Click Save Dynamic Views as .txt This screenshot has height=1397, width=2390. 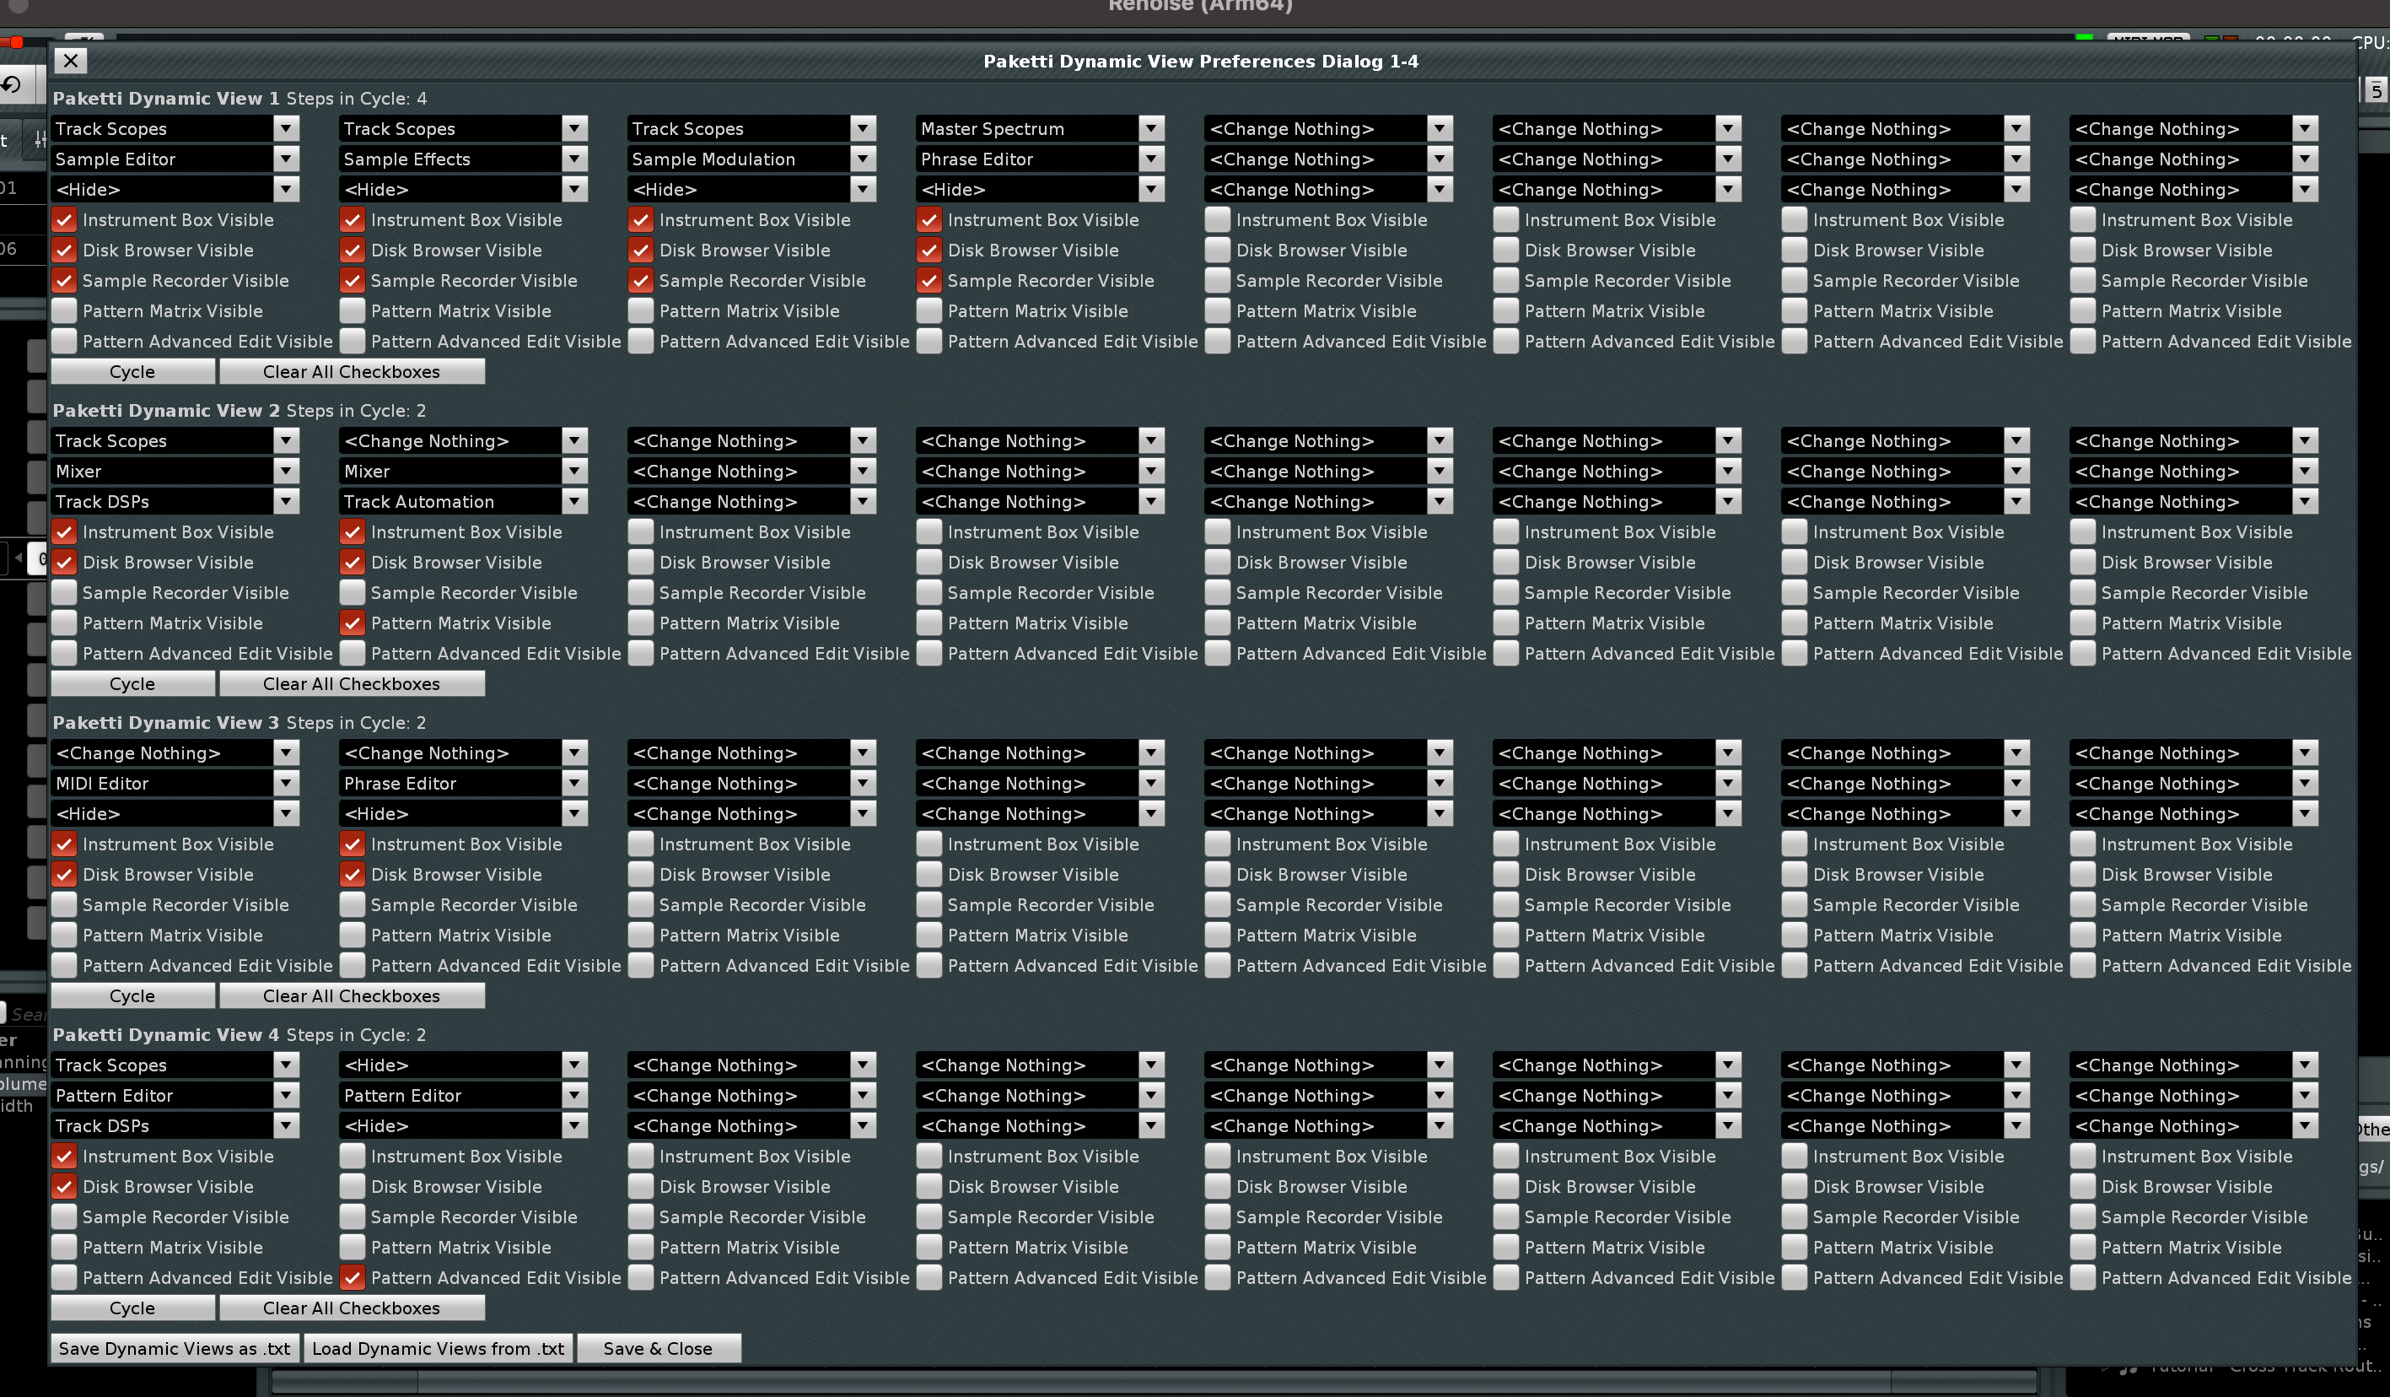(175, 1349)
